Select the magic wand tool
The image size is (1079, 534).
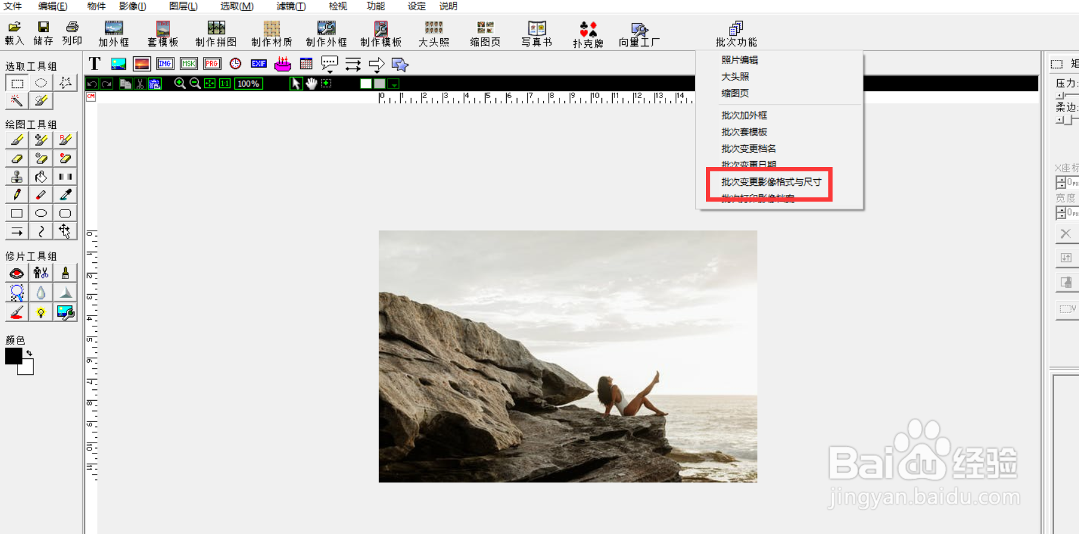17,101
